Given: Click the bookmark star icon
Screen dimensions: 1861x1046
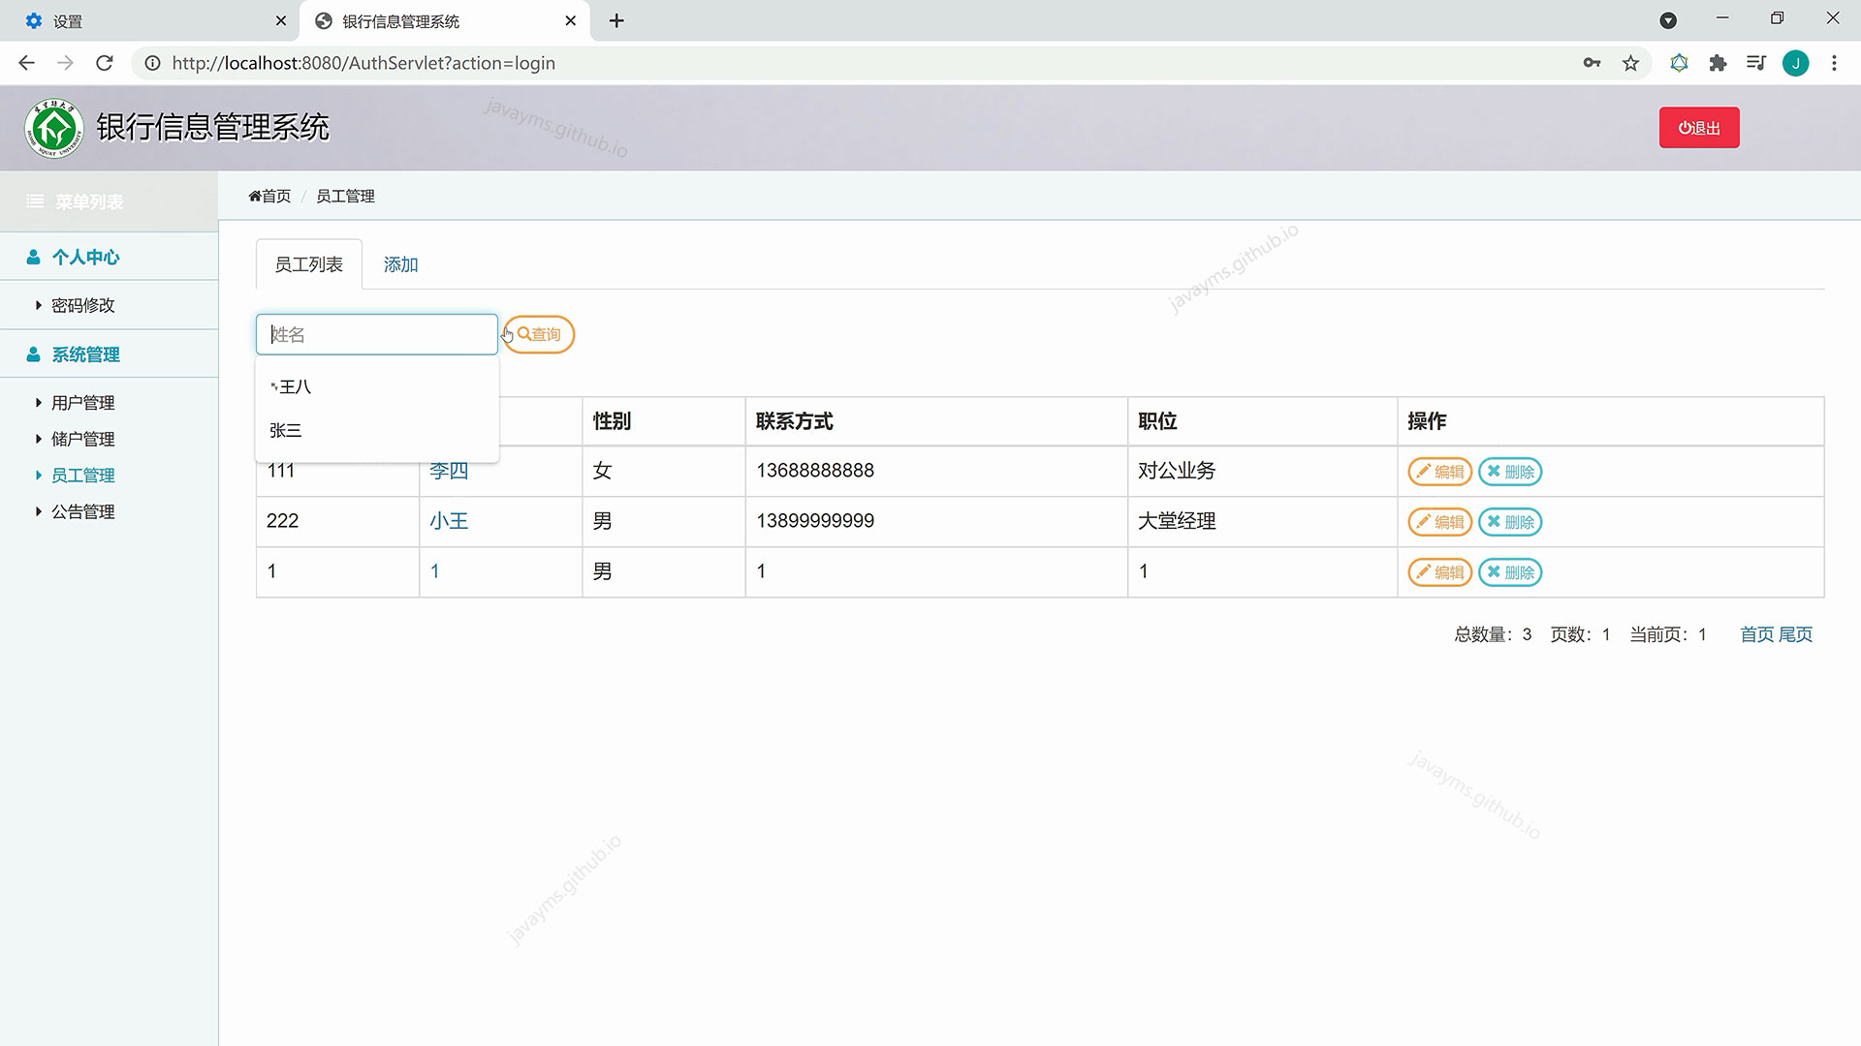Looking at the screenshot, I should tap(1630, 63).
